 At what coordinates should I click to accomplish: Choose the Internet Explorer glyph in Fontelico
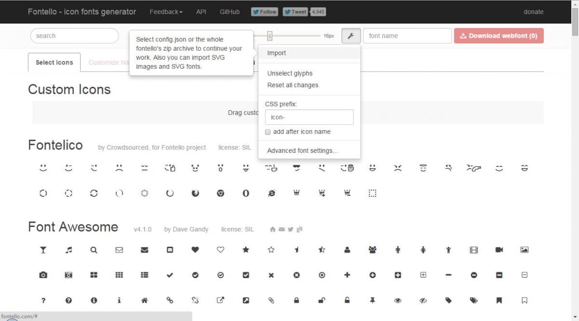272,193
